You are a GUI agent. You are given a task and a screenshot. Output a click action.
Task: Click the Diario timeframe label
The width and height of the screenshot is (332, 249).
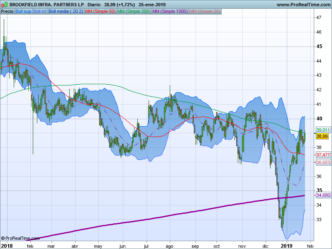[94, 5]
